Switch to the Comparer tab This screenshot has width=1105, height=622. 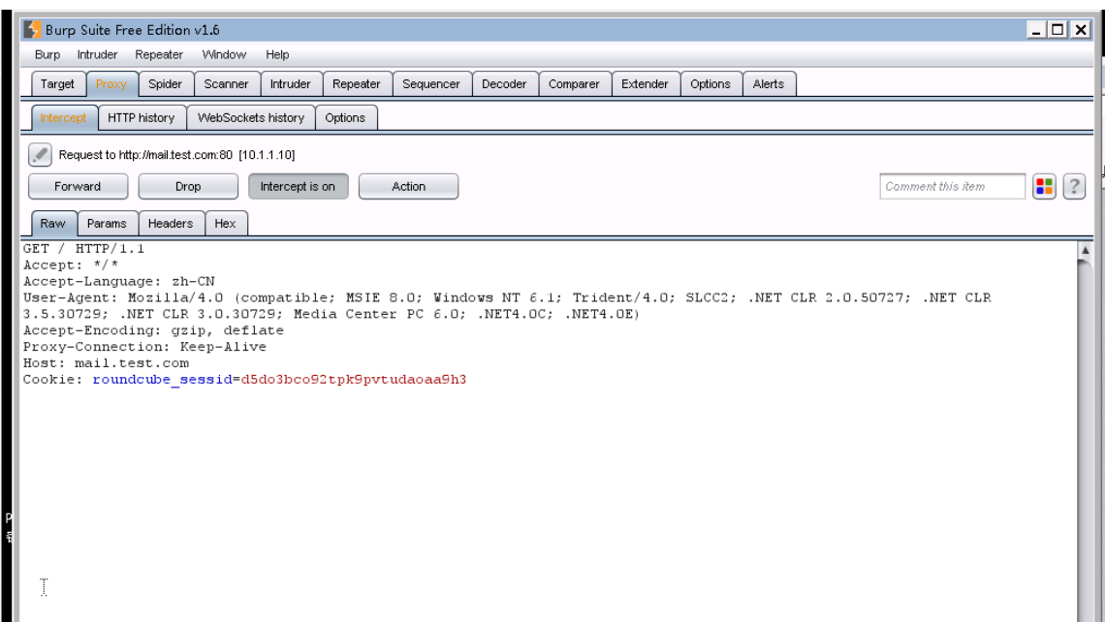574,84
